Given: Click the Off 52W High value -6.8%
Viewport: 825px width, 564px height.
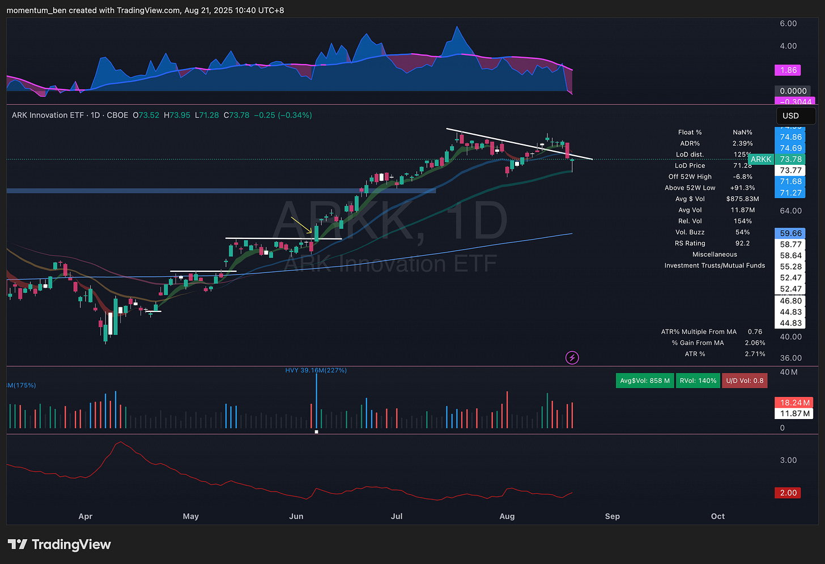Looking at the screenshot, I should click(x=742, y=177).
